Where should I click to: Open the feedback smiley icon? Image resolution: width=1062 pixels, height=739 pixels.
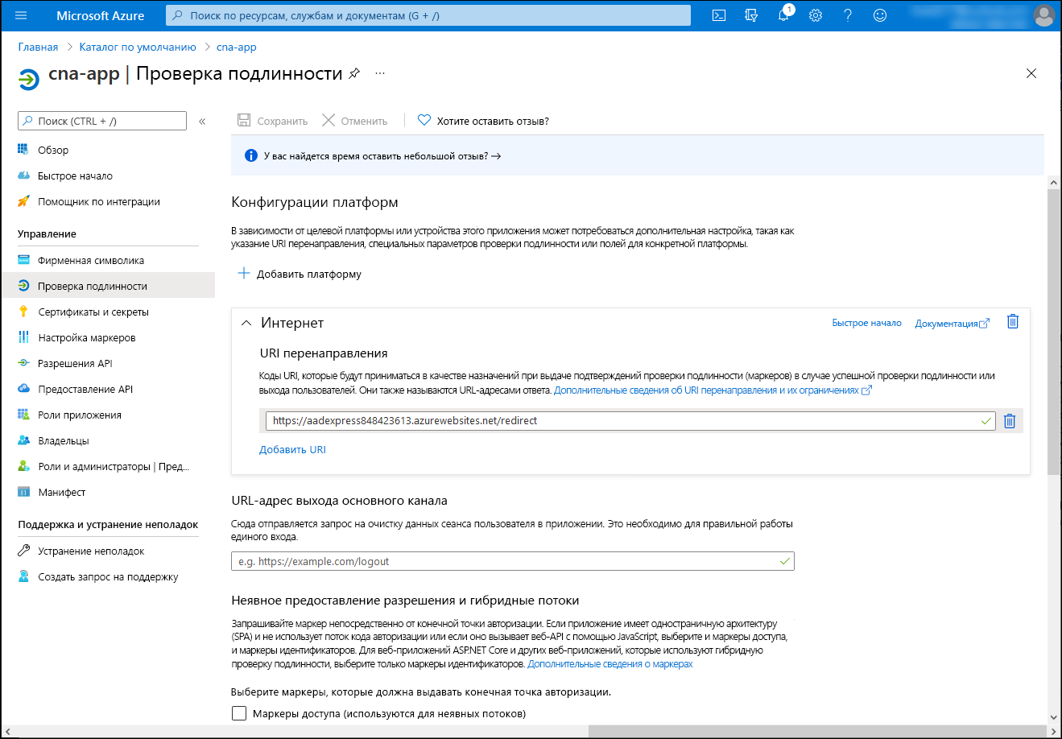880,15
